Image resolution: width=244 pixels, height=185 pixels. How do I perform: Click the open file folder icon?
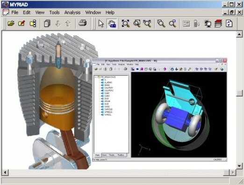[x=11, y=23]
